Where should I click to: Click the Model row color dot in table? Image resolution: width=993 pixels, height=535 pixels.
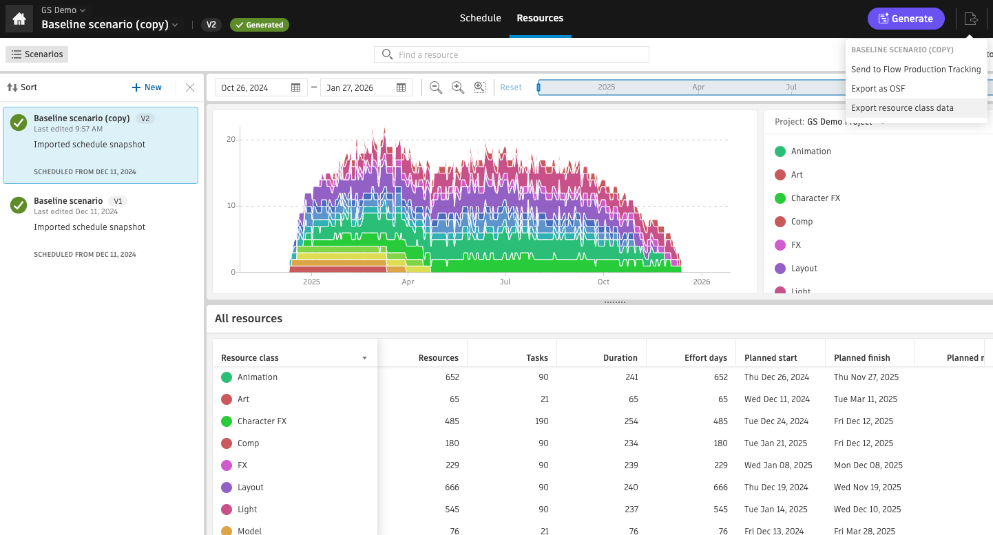click(x=227, y=531)
